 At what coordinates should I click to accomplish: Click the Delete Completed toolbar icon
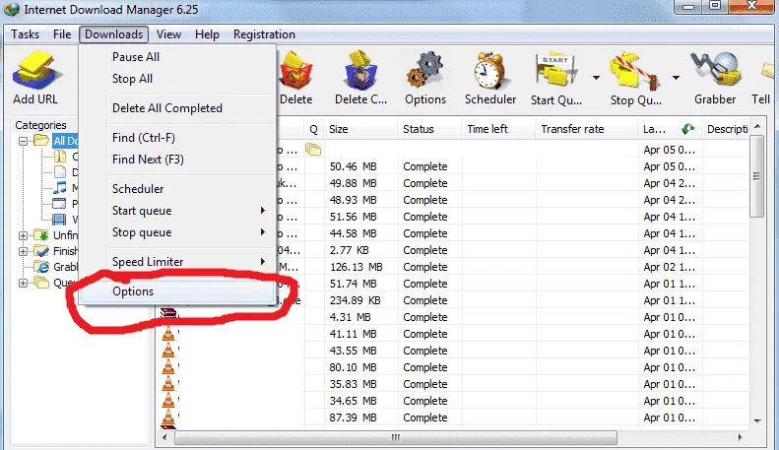[x=361, y=72]
